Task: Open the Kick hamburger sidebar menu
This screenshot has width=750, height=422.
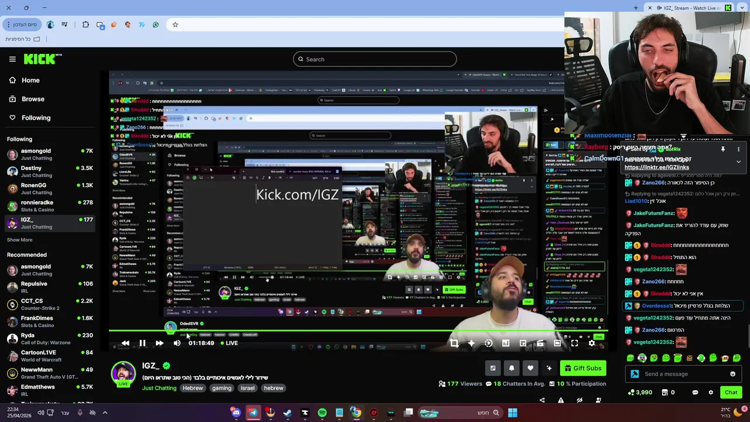Action: 12,59
